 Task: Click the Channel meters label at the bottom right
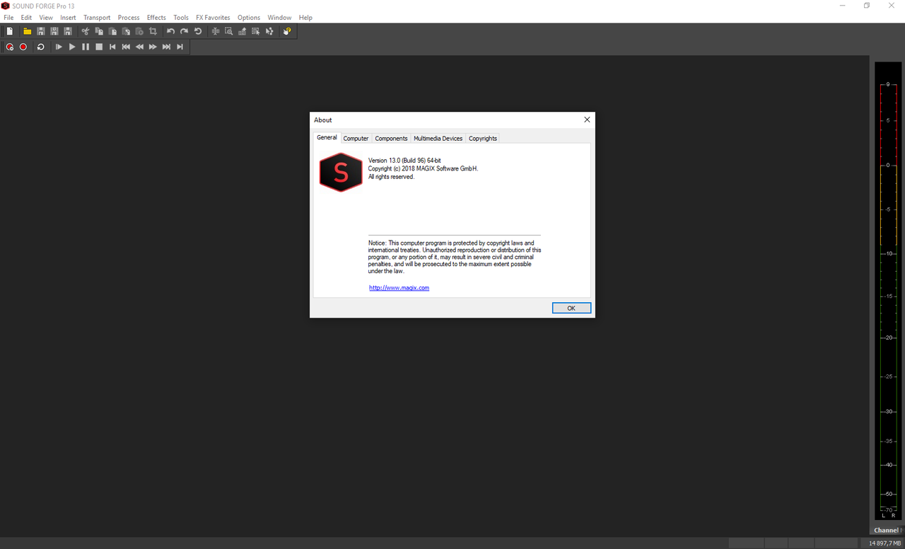click(x=887, y=530)
